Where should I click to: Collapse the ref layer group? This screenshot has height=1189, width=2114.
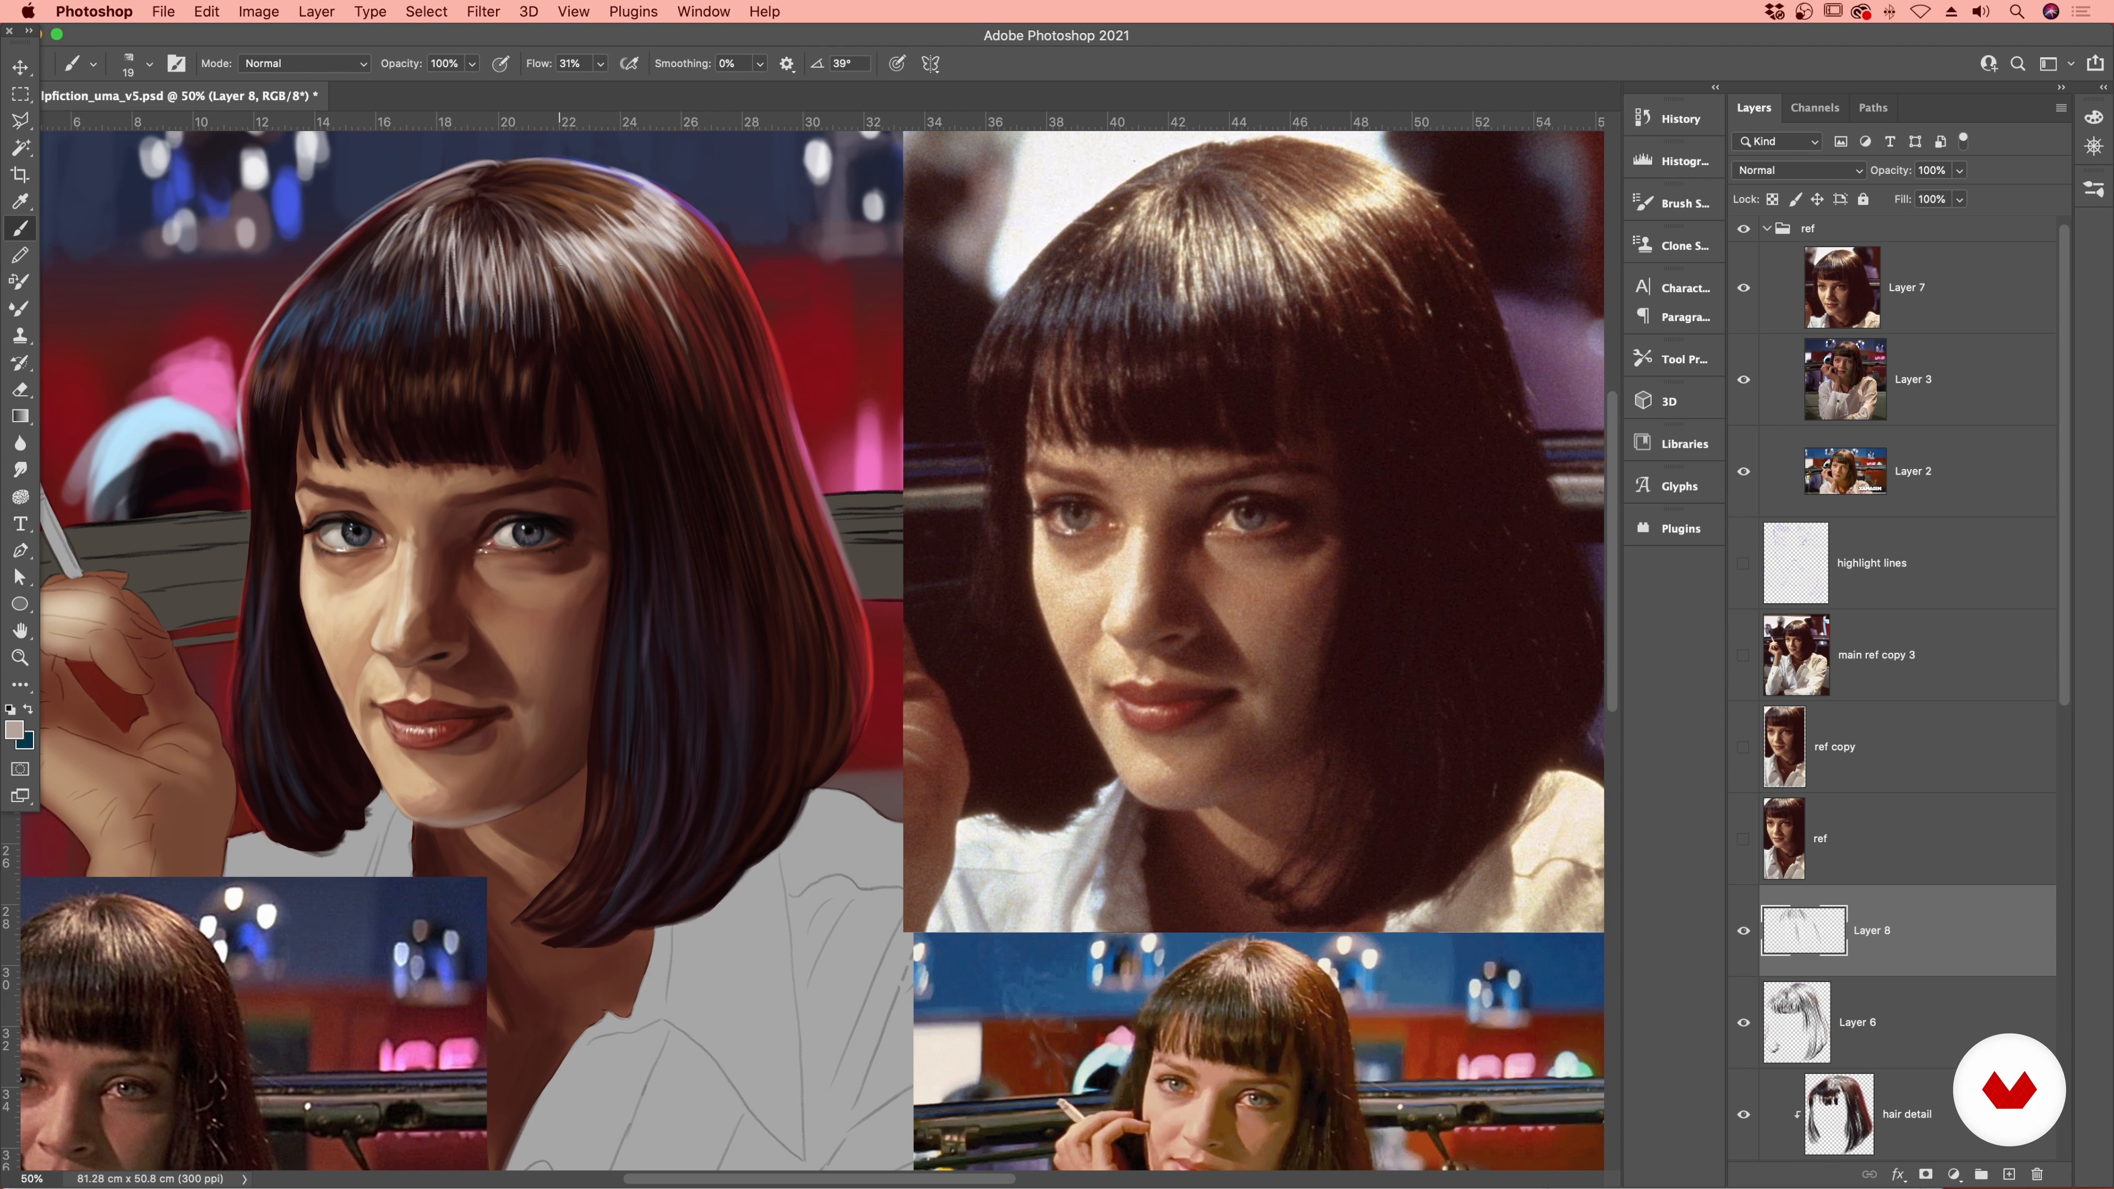coord(1766,229)
